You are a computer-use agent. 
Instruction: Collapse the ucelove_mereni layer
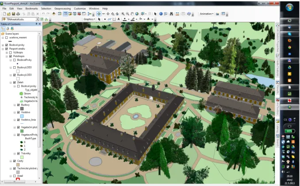click(3, 38)
